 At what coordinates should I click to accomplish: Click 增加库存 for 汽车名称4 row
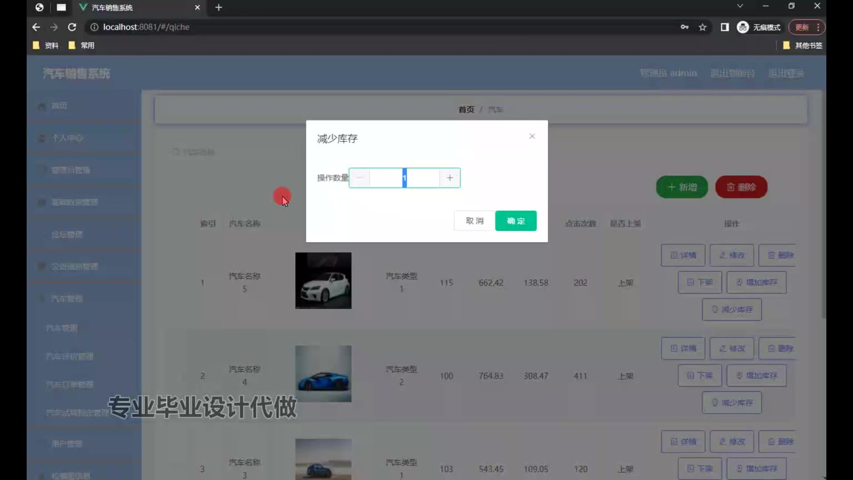point(757,376)
